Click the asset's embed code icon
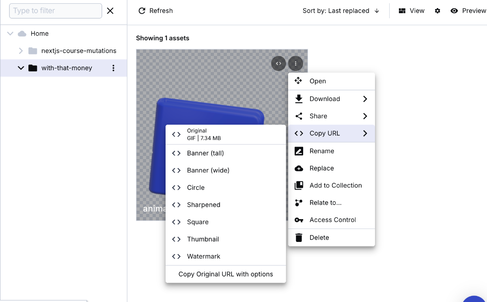This screenshot has width=487, height=302. coord(278,63)
